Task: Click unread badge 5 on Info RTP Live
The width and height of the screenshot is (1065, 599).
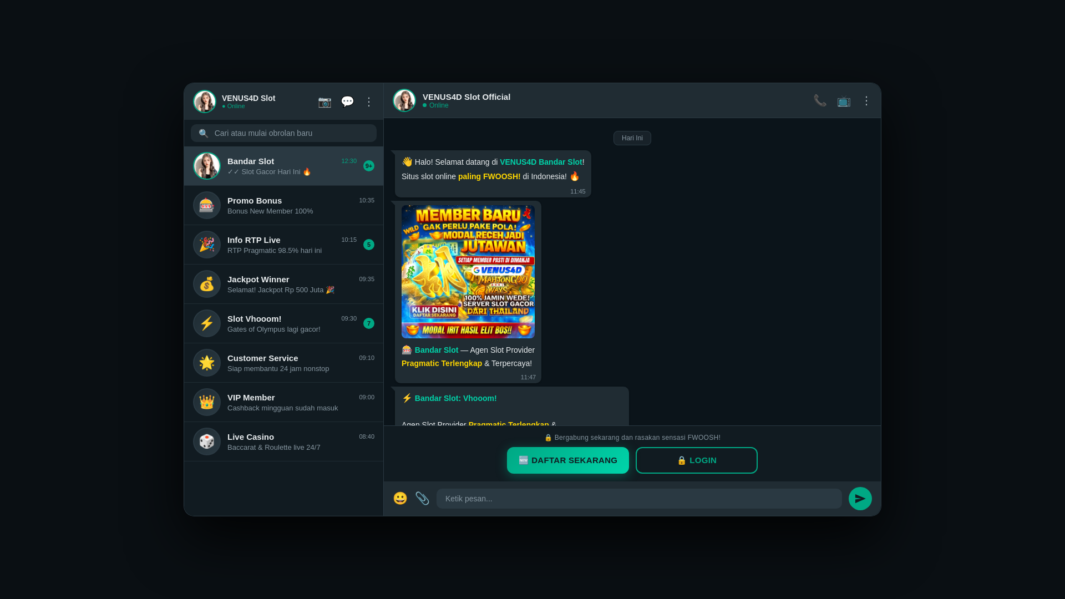Action: pos(369,245)
